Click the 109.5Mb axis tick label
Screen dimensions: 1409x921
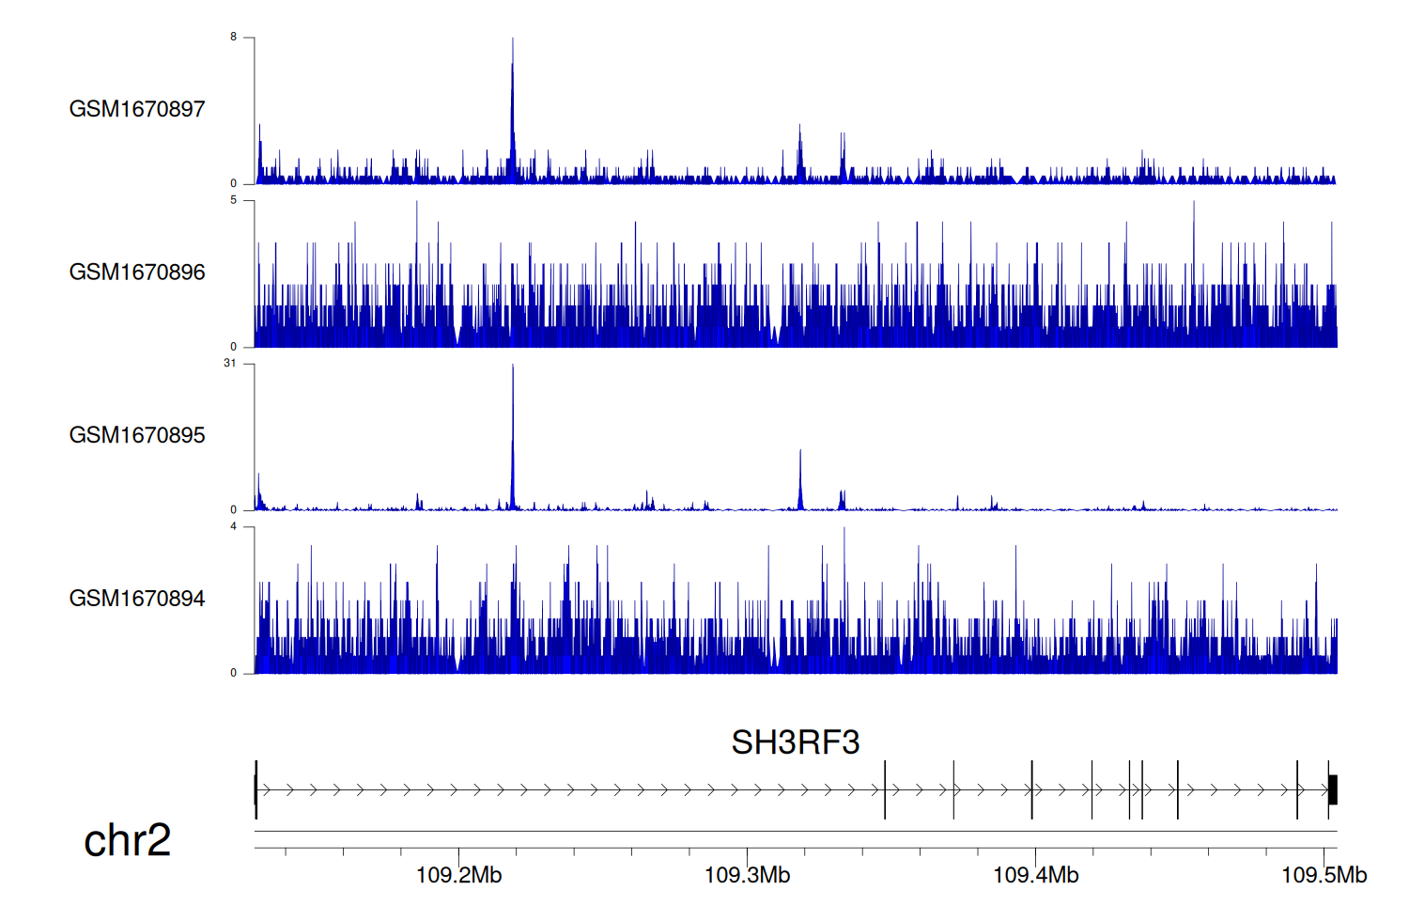(x=1324, y=876)
